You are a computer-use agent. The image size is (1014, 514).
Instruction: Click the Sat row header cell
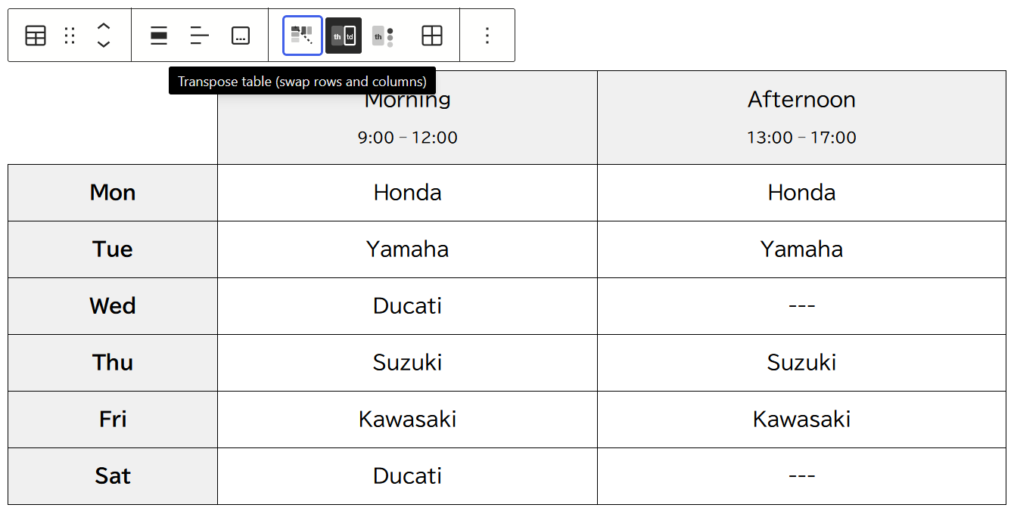[x=113, y=476]
